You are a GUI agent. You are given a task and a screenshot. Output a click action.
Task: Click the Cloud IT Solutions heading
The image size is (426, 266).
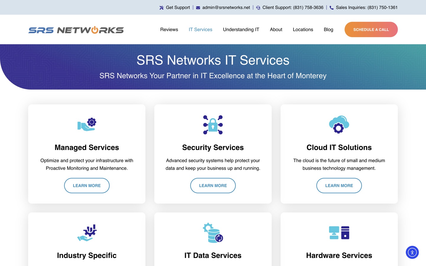[x=339, y=147]
